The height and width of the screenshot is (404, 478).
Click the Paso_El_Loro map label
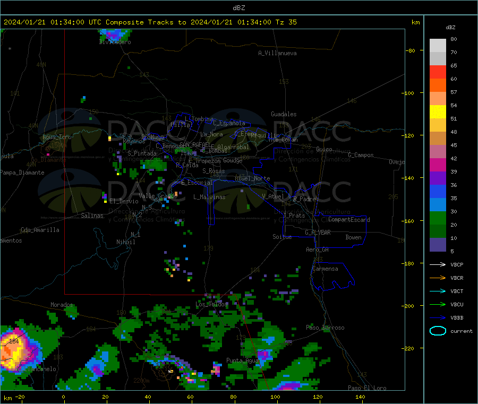(x=367, y=388)
